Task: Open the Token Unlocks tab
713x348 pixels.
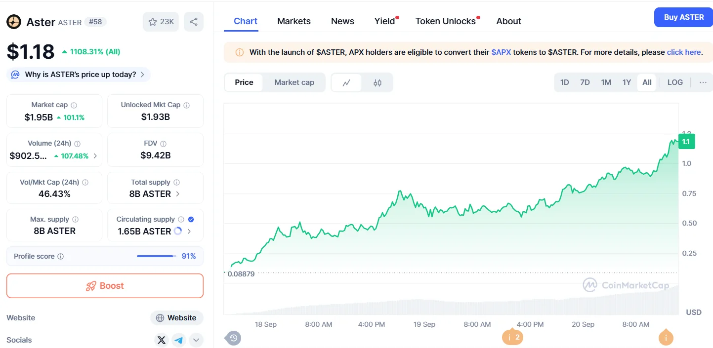Action: click(446, 21)
